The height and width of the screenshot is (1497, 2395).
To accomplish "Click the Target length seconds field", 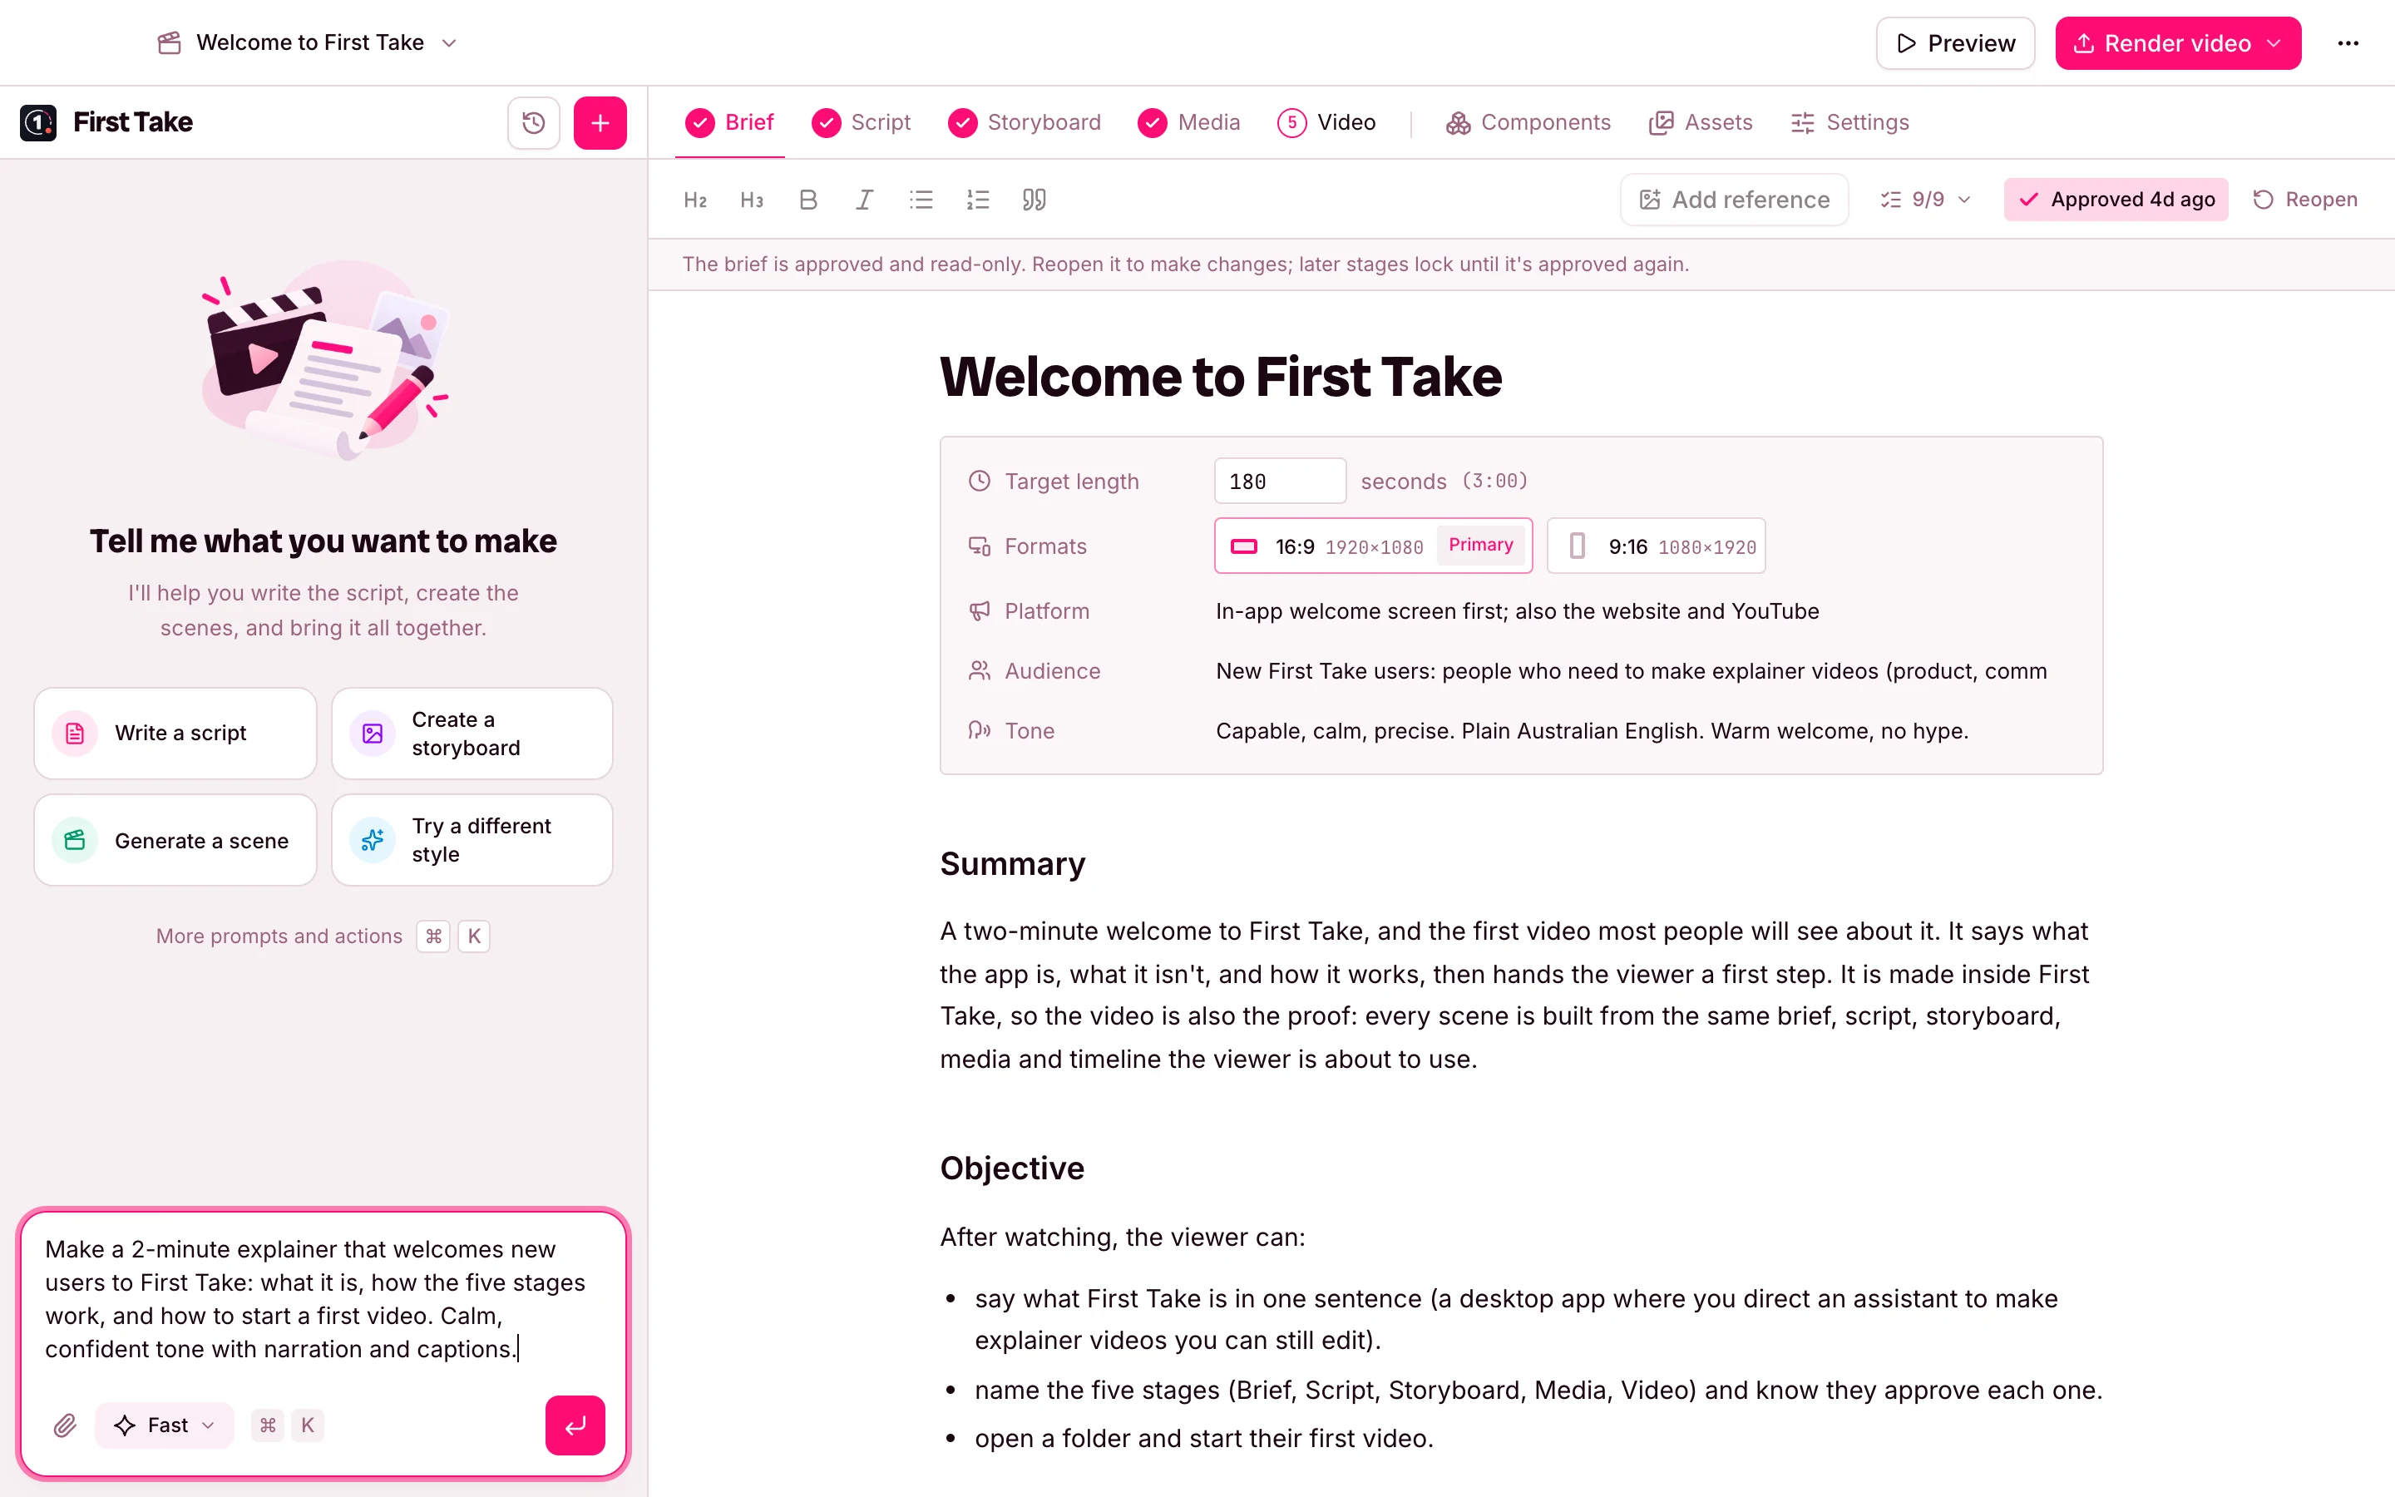I will point(1280,482).
